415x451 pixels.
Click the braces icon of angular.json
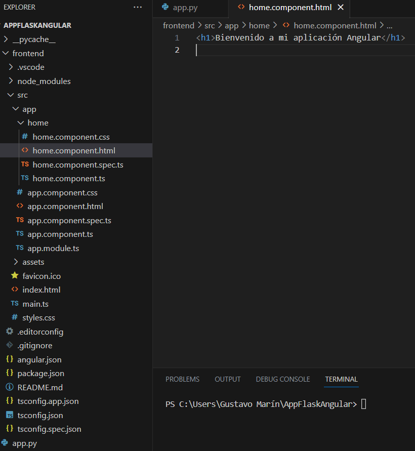pyautogui.click(x=10, y=359)
